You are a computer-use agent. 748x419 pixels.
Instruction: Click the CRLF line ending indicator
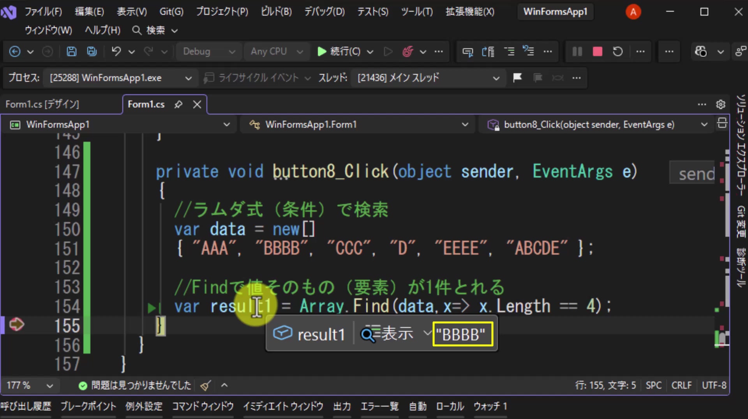[681, 386]
